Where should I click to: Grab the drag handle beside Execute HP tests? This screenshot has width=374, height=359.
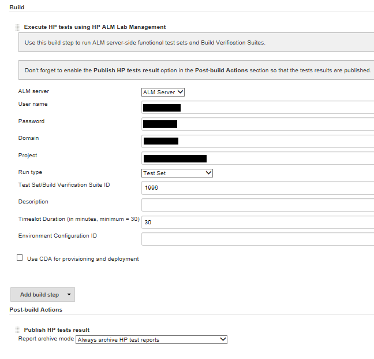[x=18, y=27]
